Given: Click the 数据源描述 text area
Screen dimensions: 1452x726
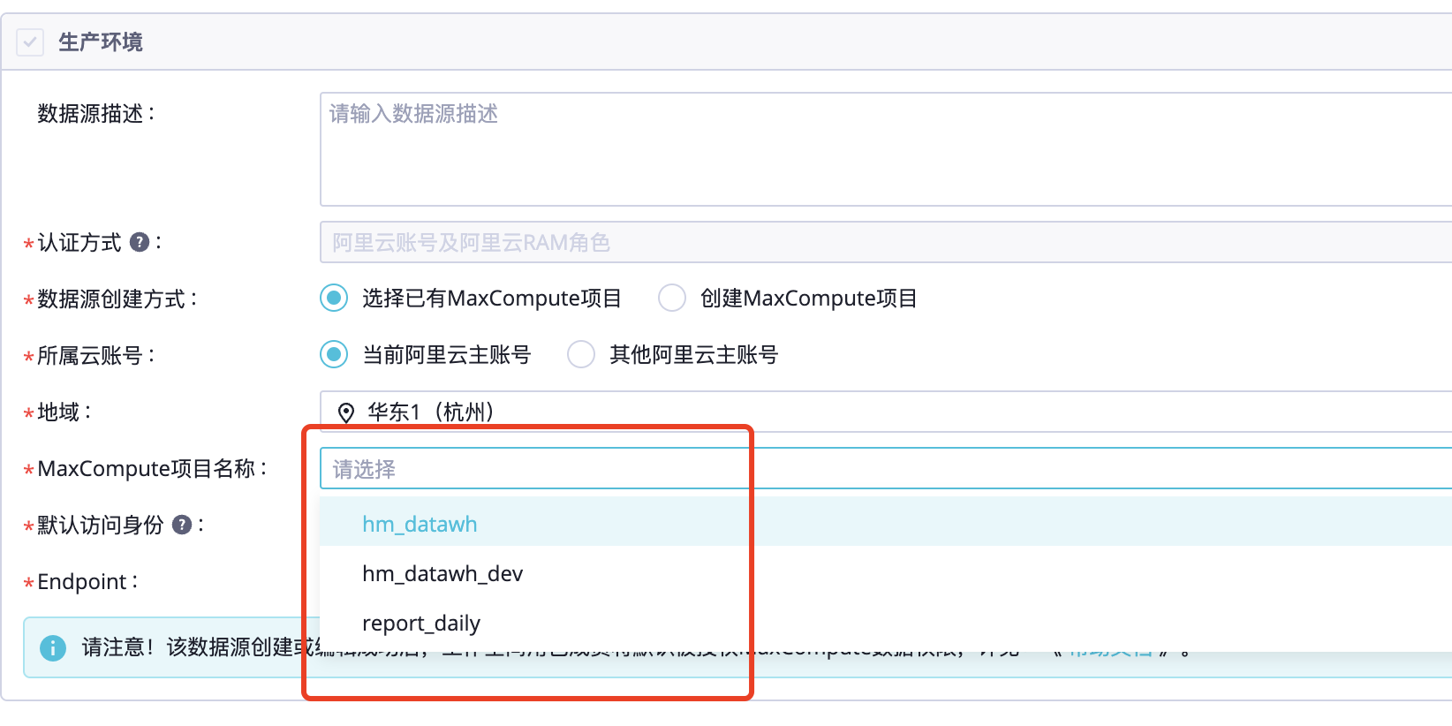Looking at the screenshot, I should pyautogui.click(x=886, y=149).
